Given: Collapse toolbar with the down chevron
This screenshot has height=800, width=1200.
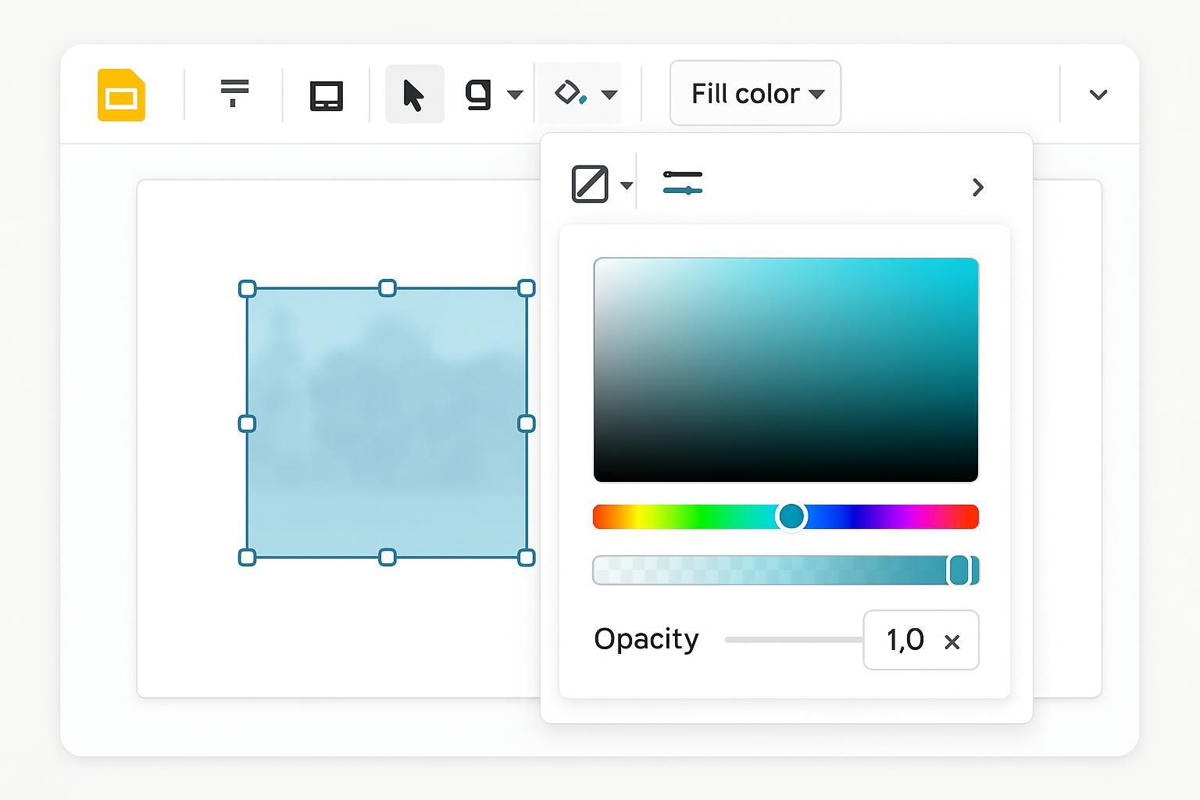Looking at the screenshot, I should point(1098,95).
